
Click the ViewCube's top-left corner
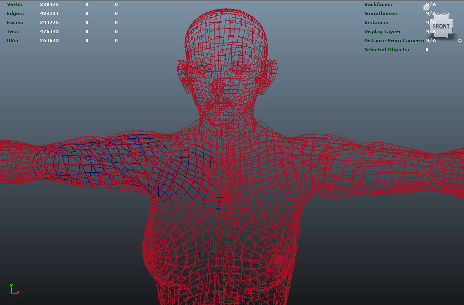click(x=432, y=16)
